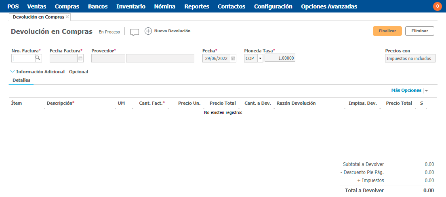This screenshot has width=446, height=197.
Task: Open the Opciones Avanzadas menu
Action: 329,6
